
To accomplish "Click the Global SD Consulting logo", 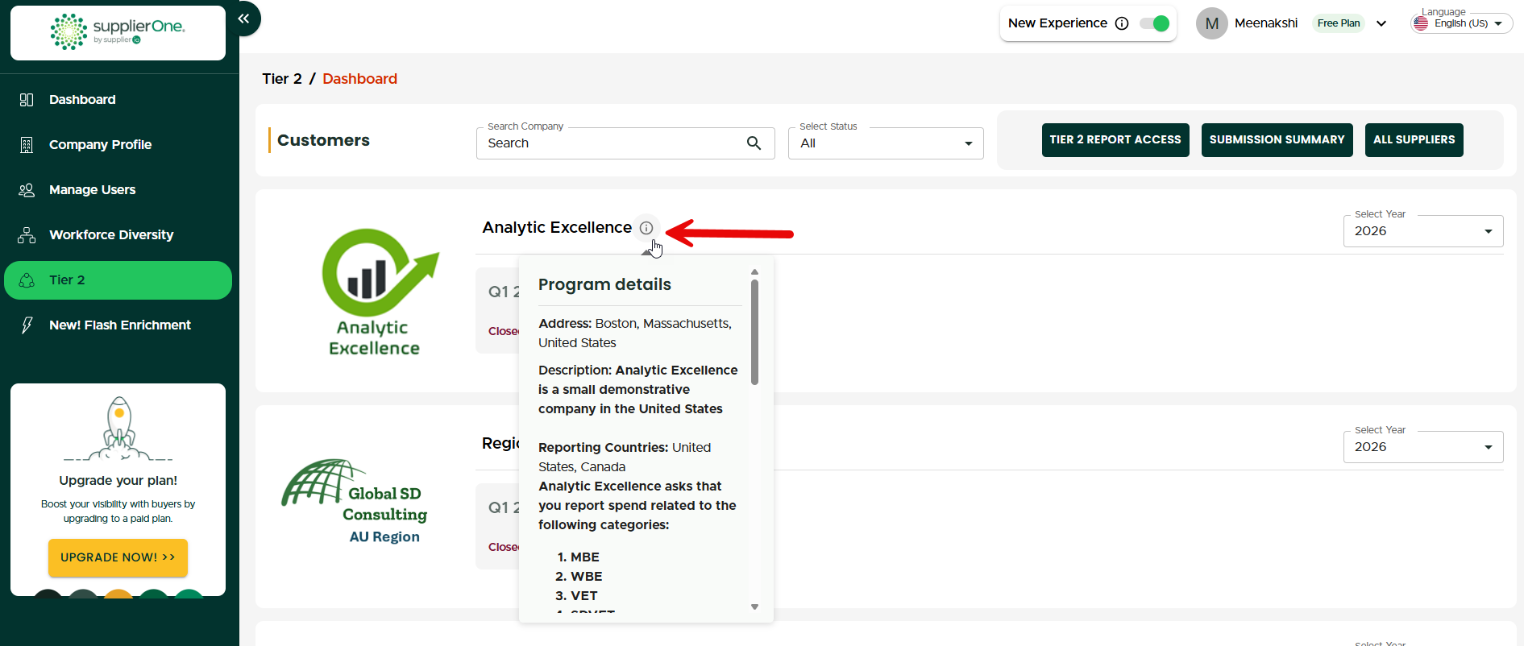I will coord(355,502).
